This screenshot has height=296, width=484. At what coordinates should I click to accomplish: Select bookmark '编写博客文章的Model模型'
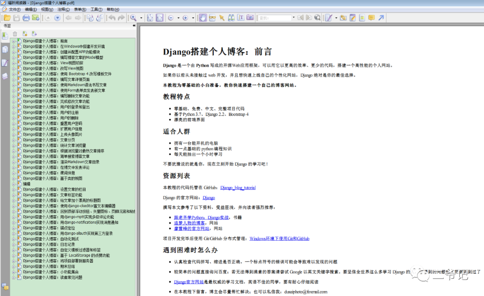coord(63,57)
